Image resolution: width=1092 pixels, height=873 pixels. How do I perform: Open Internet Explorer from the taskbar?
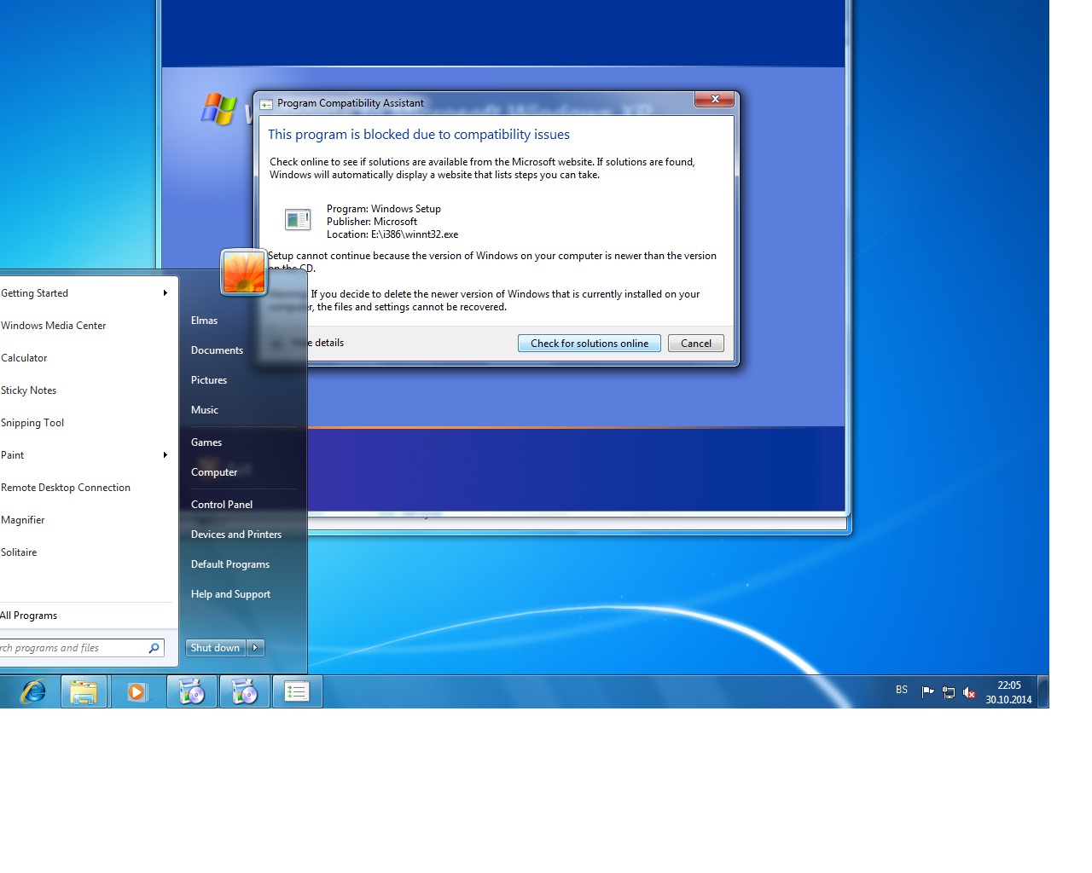click(x=33, y=691)
